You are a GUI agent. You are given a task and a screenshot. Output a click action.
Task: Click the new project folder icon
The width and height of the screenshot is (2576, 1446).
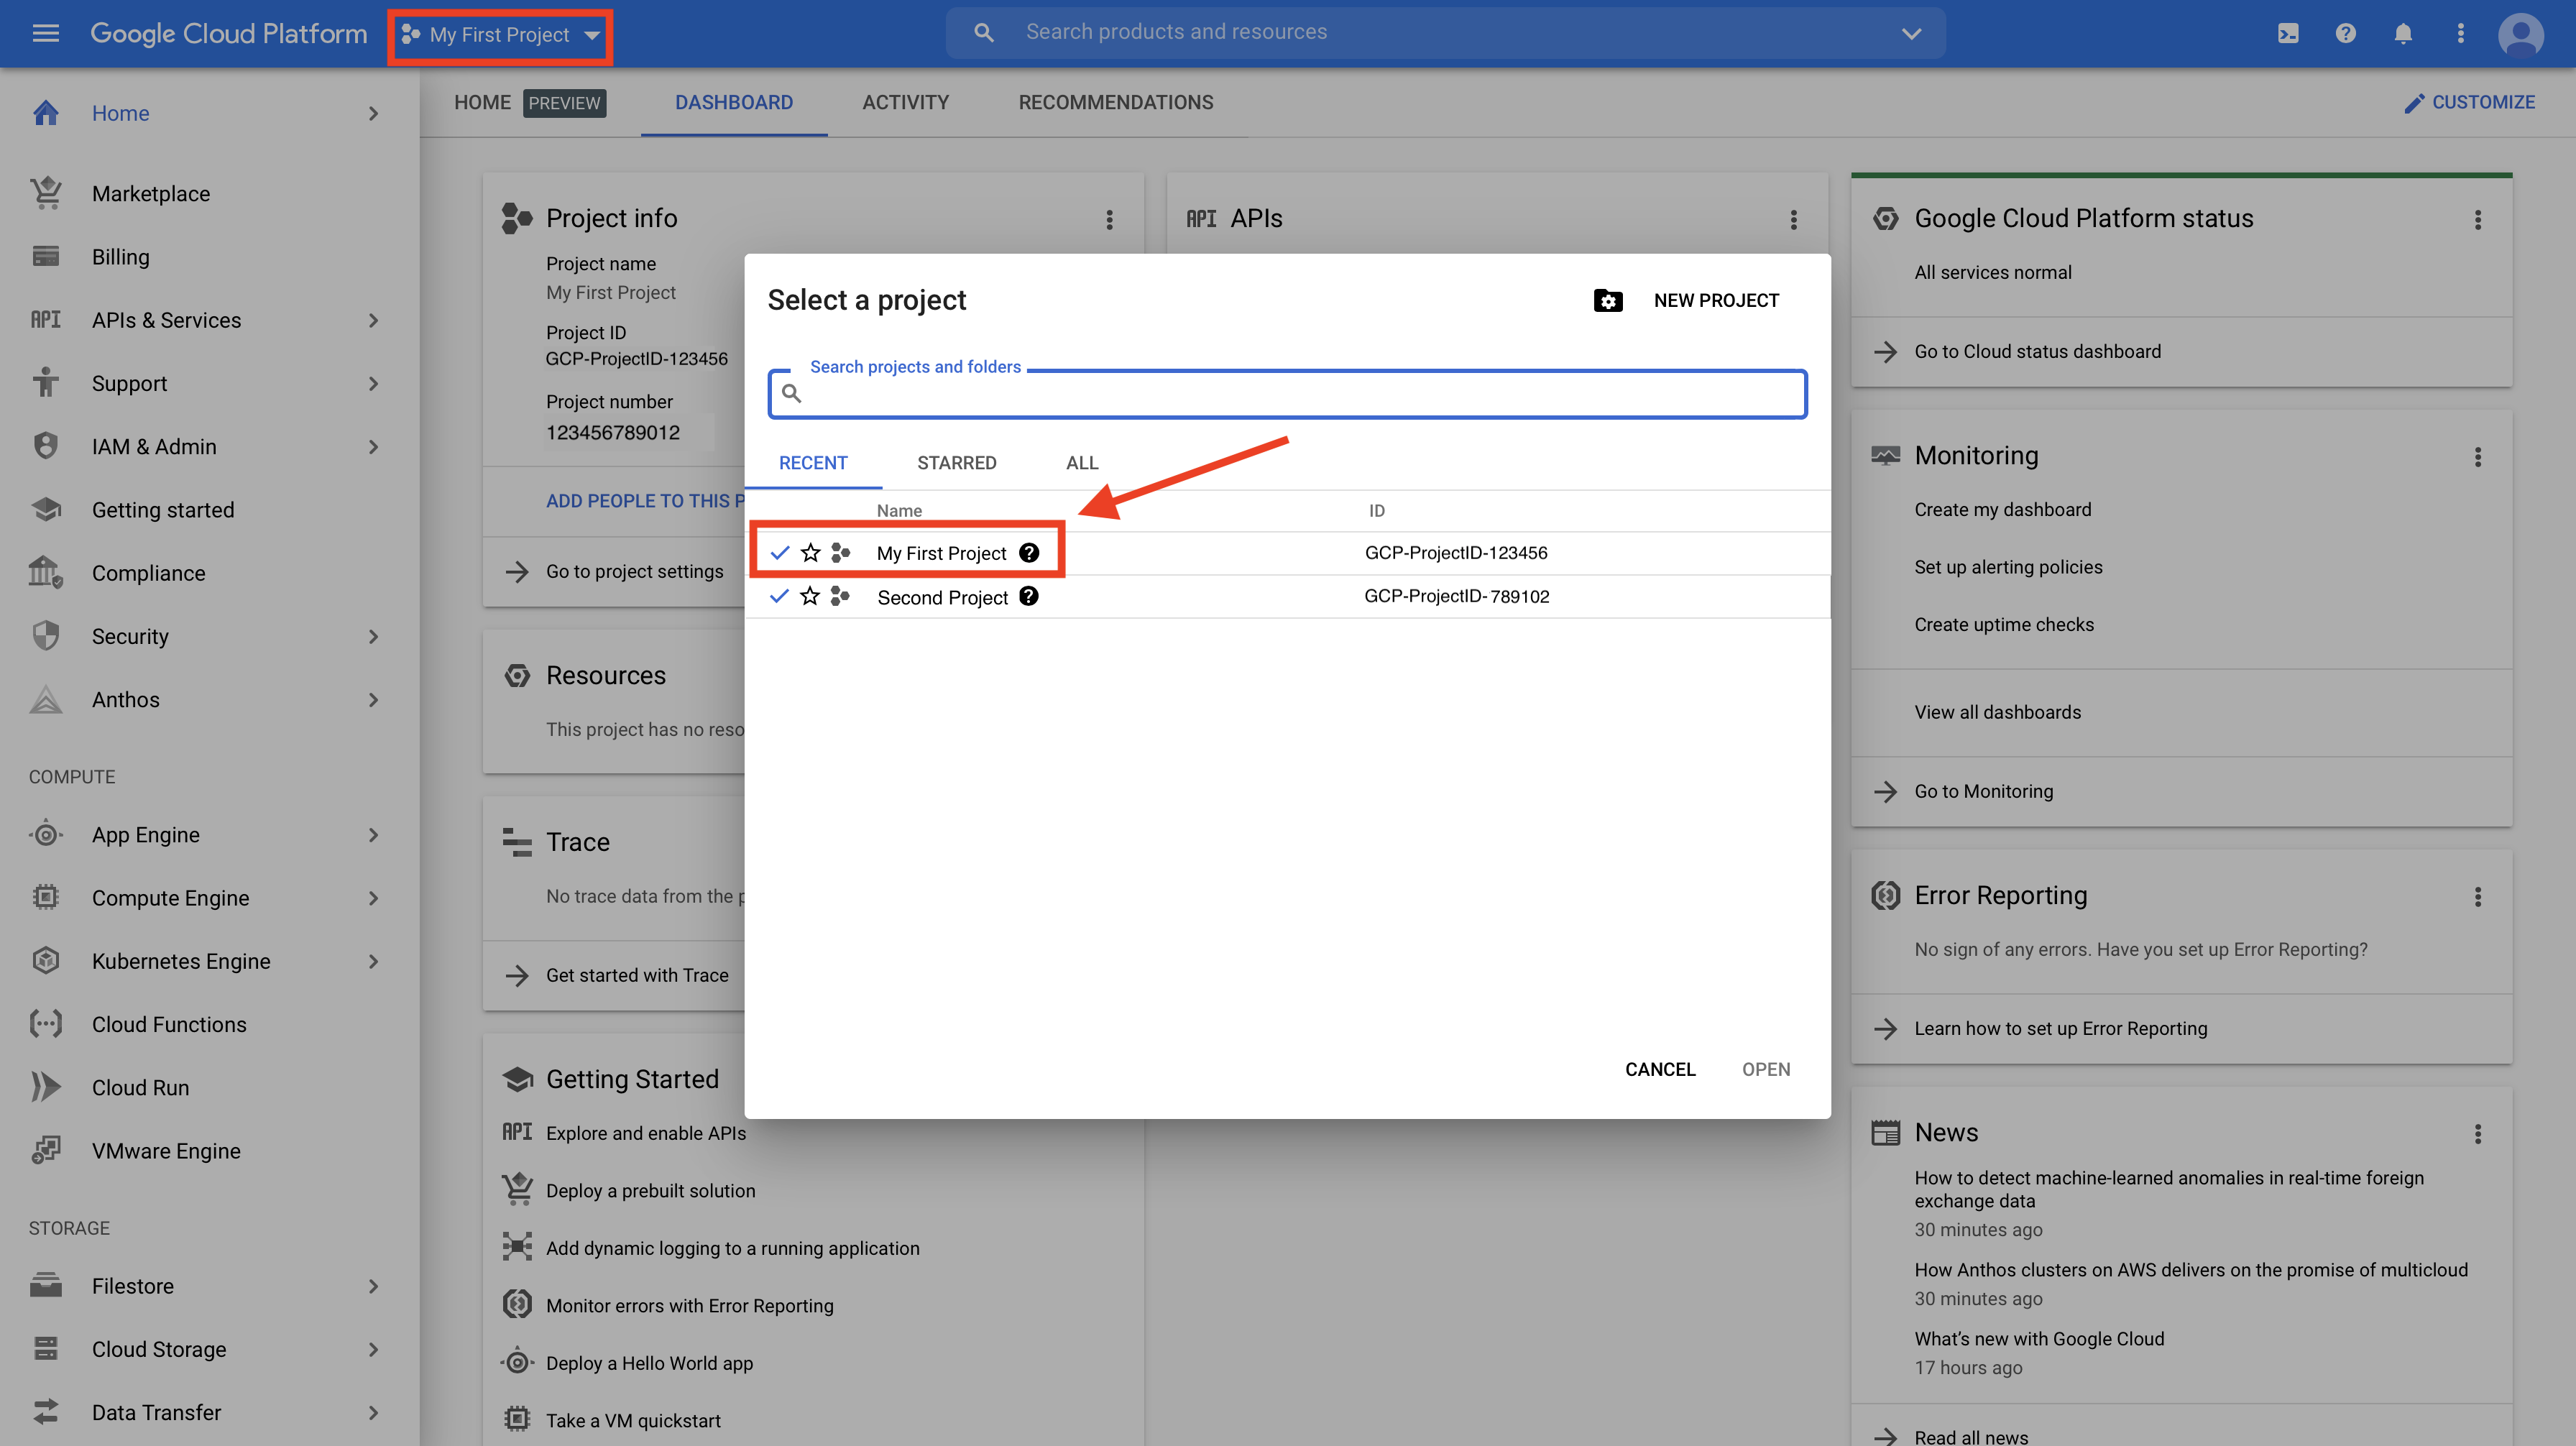[1607, 300]
